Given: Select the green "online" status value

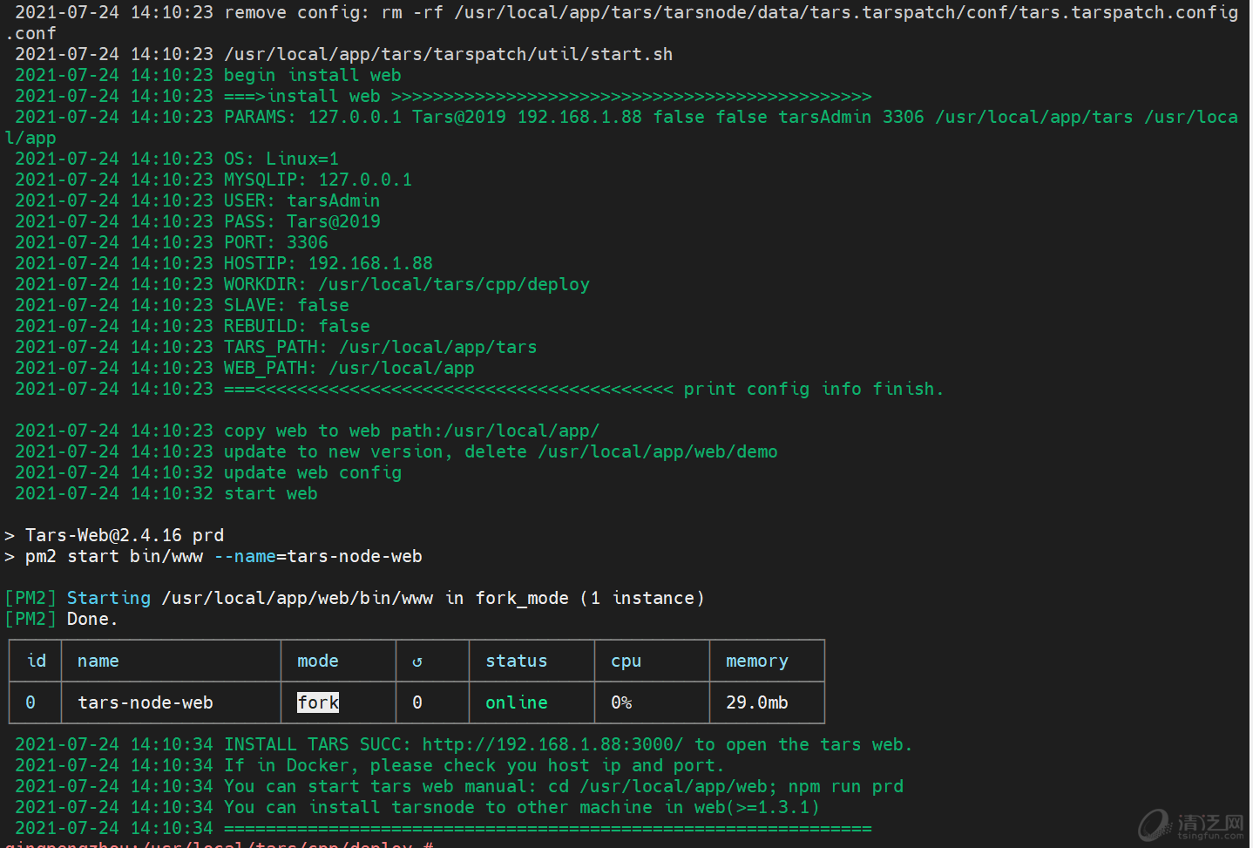Looking at the screenshot, I should click(x=516, y=702).
